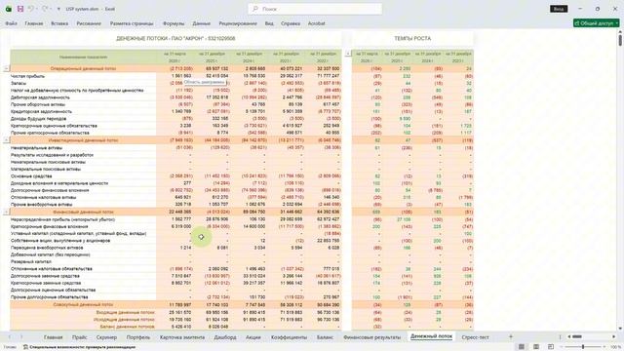Switch to the Прайс sheet tab
624x351 pixels.
click(x=80, y=337)
